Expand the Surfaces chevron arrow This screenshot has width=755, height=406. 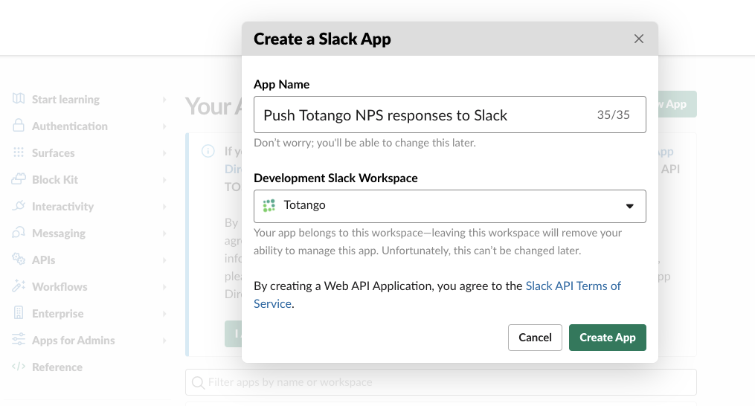tap(164, 153)
